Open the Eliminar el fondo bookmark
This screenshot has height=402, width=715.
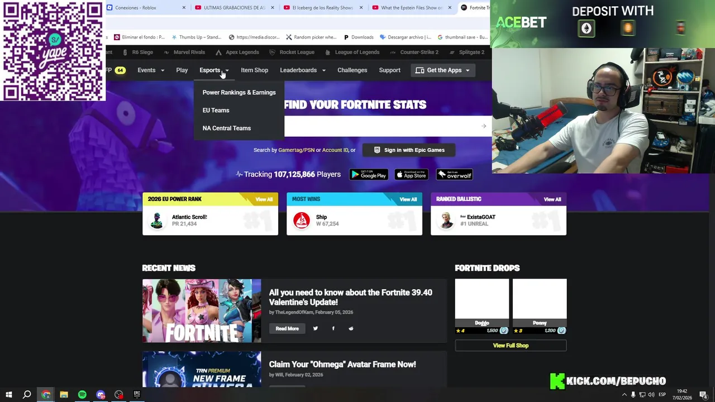[x=140, y=37]
